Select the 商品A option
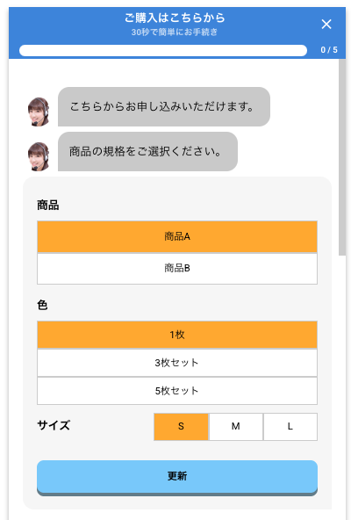Viewport: 351px width, 520px height. tap(177, 236)
